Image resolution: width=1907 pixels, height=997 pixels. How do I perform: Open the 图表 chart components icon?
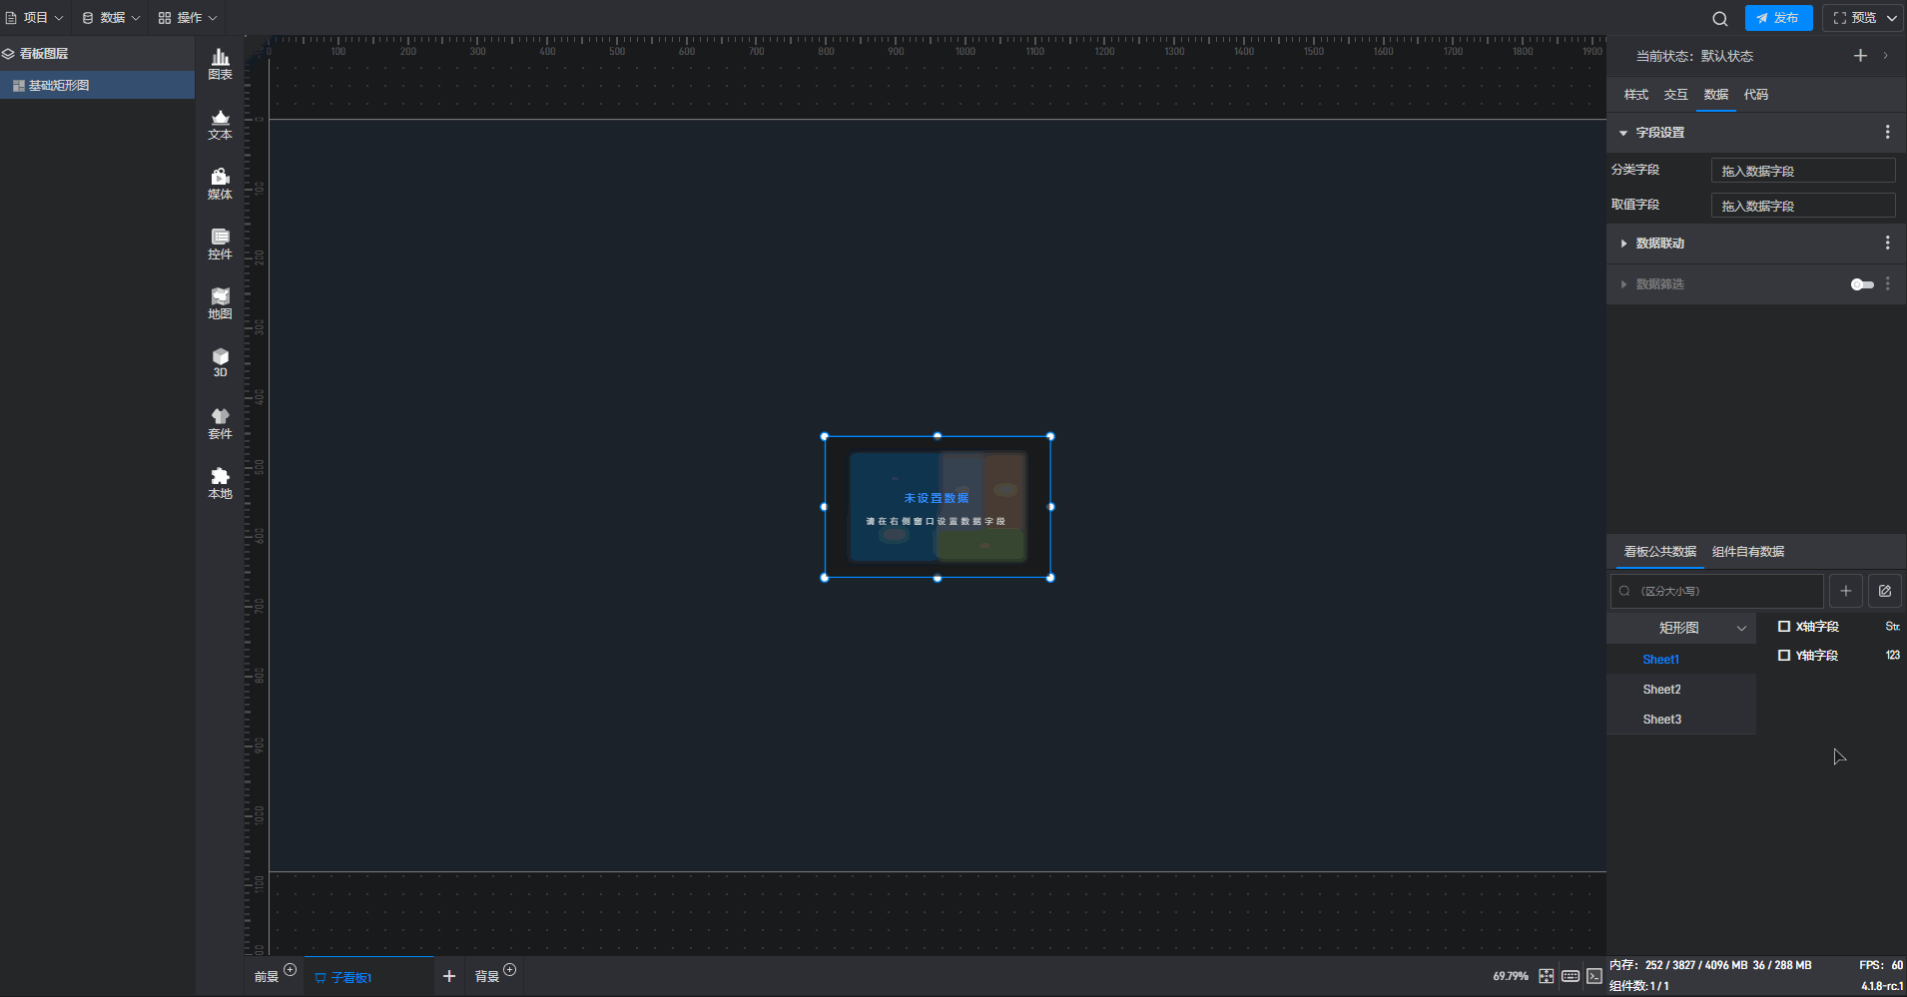tap(220, 64)
